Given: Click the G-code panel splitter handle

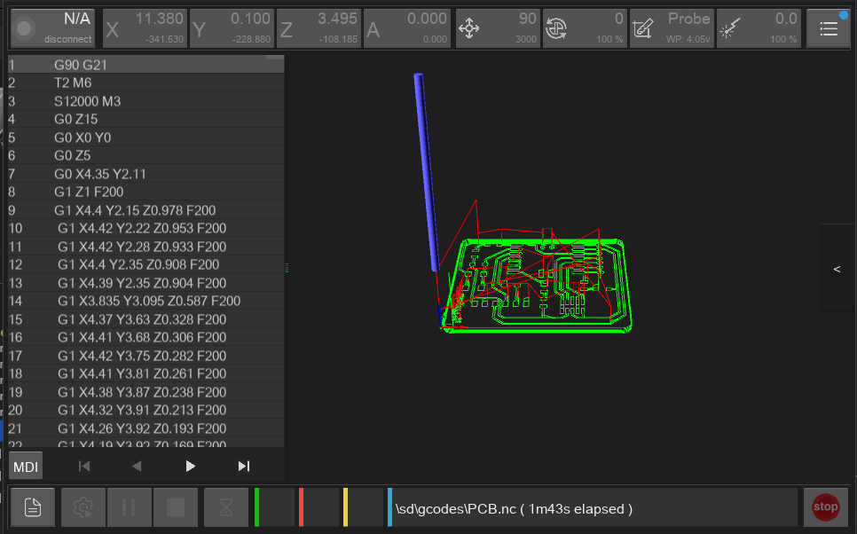Looking at the screenshot, I should pos(287,268).
